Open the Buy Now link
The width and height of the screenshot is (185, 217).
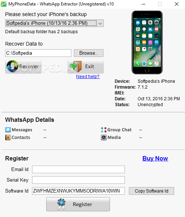click(155, 158)
